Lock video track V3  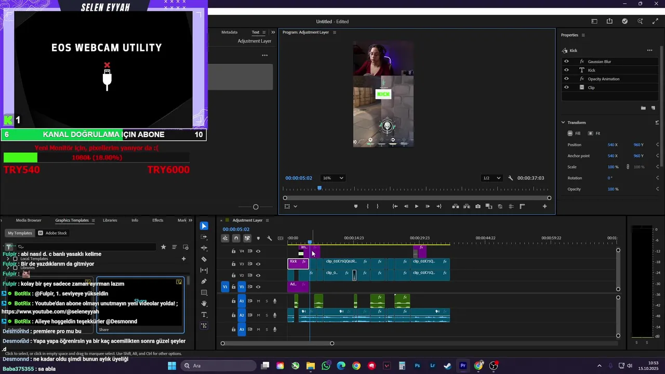pyautogui.click(x=233, y=264)
